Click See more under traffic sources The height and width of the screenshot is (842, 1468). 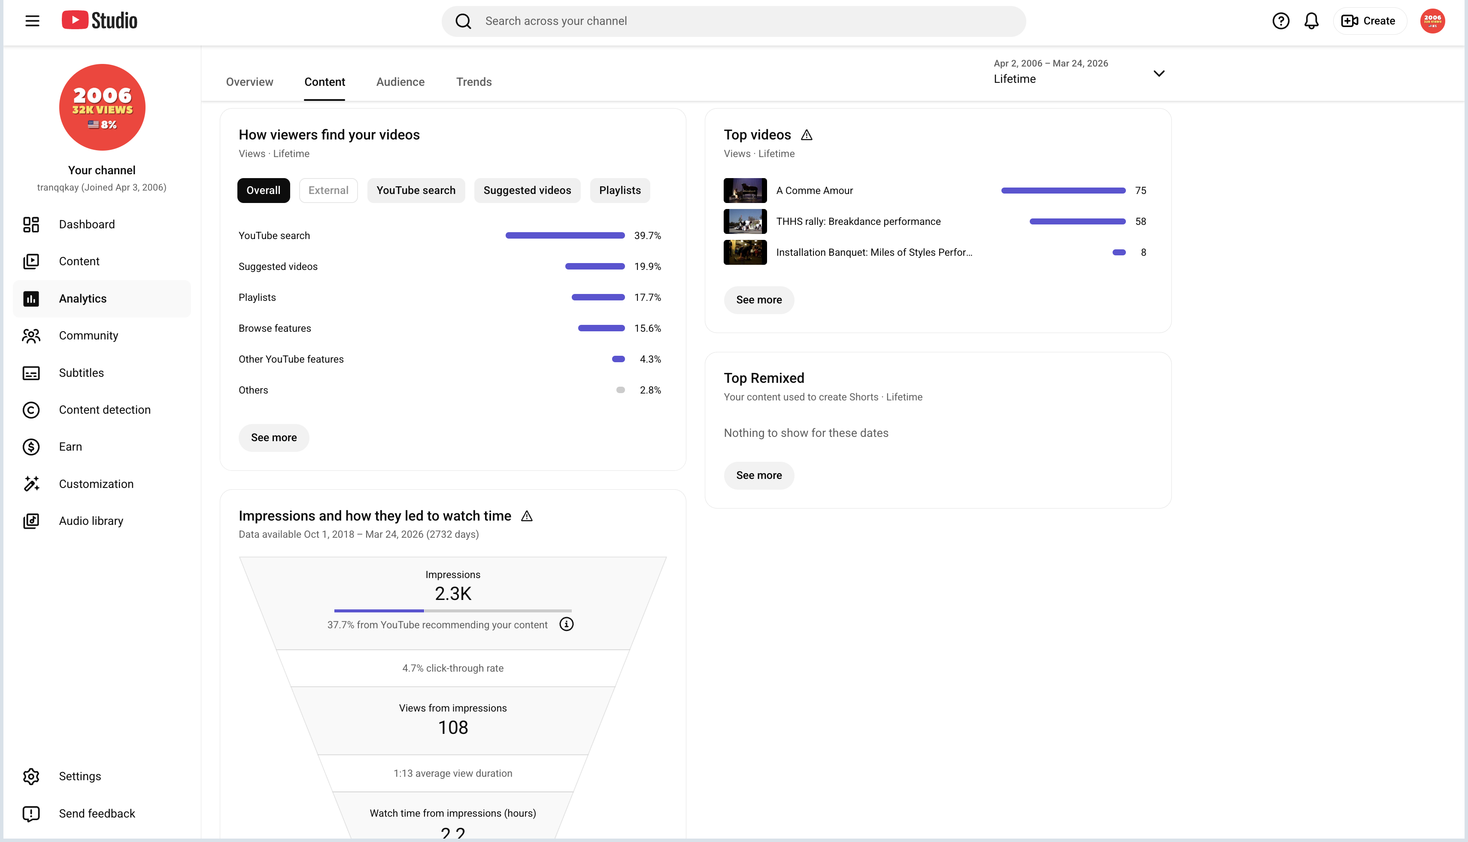click(273, 438)
